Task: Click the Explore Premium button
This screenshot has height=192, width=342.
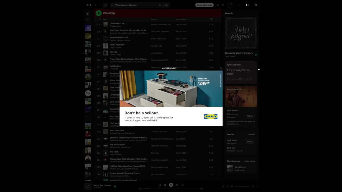Action: 204,5
